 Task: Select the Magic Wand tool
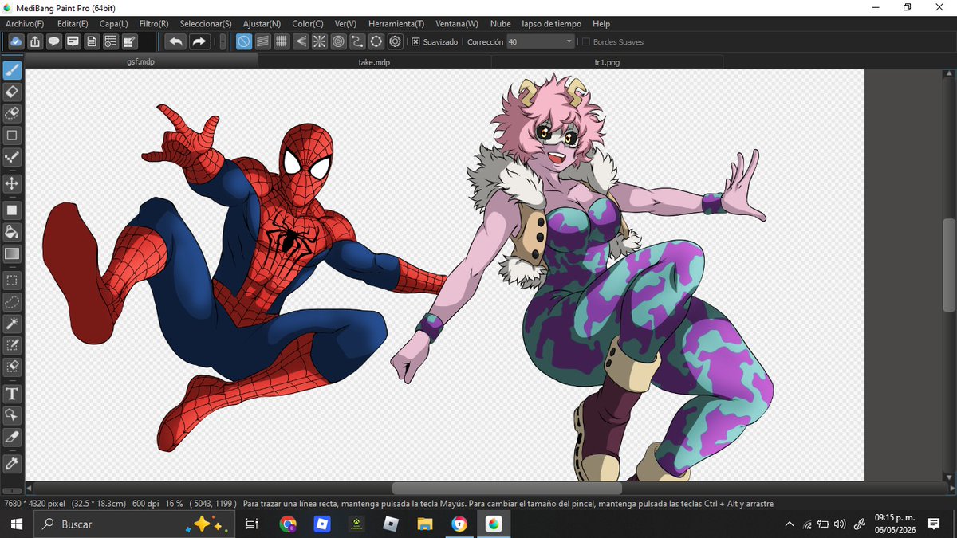tap(12, 324)
